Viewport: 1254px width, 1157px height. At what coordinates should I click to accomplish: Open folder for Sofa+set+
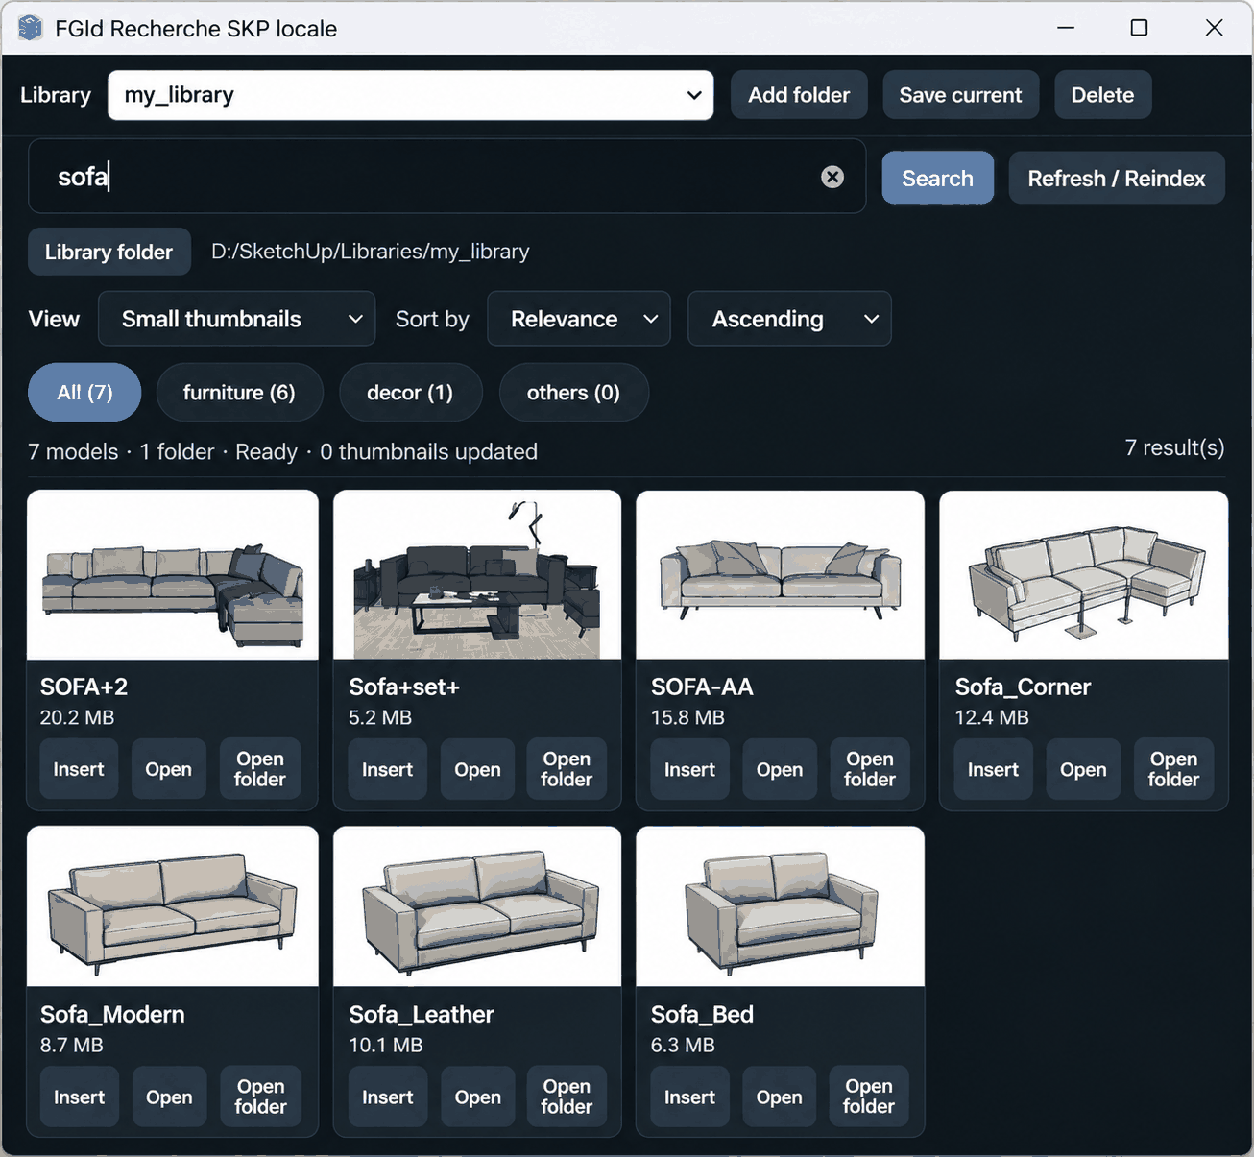point(567,769)
